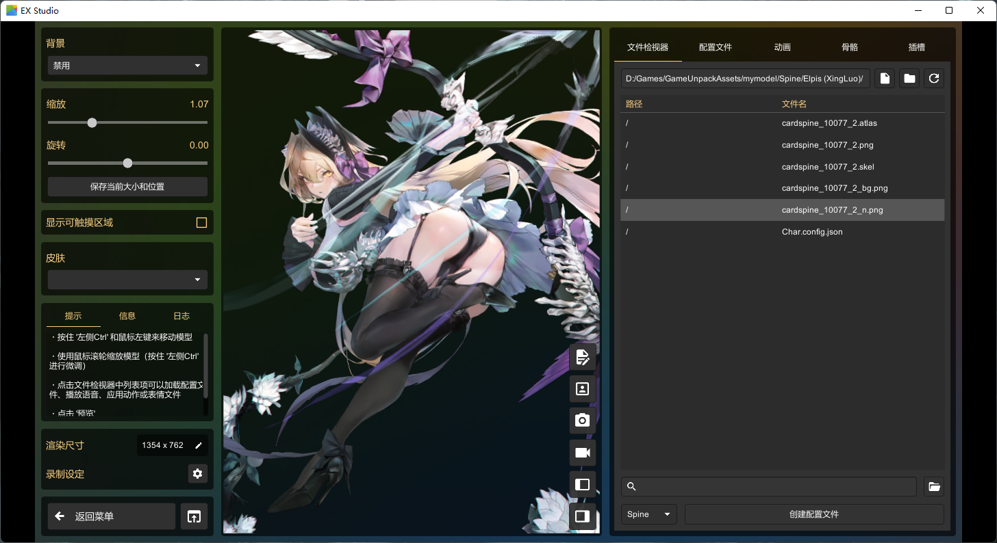Image resolution: width=997 pixels, height=543 pixels.
Task: Select file cardspine_10077_2.skel
Action: click(x=782, y=167)
